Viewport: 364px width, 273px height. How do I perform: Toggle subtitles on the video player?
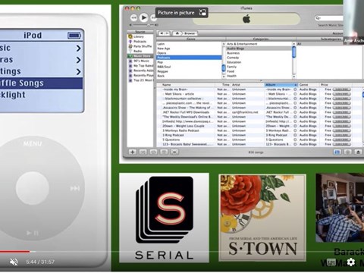[331, 262]
